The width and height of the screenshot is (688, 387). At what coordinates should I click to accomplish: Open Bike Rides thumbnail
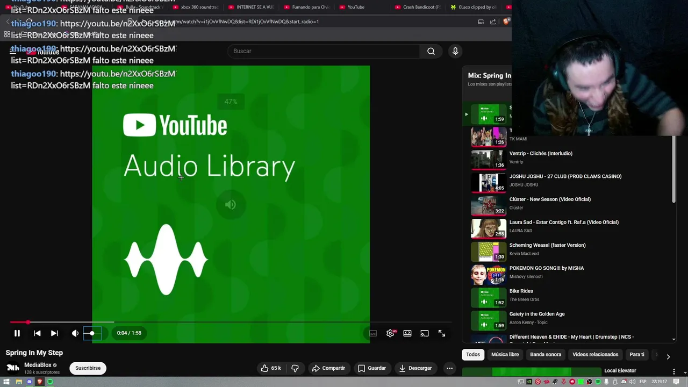point(489,297)
